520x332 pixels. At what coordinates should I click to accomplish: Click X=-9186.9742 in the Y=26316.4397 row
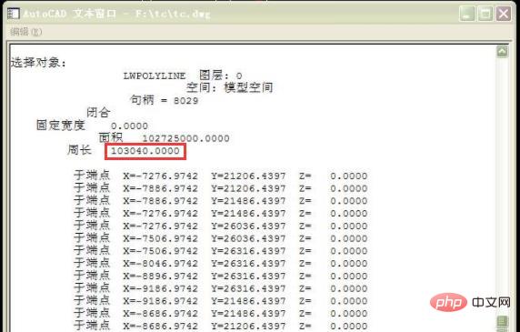click(161, 288)
